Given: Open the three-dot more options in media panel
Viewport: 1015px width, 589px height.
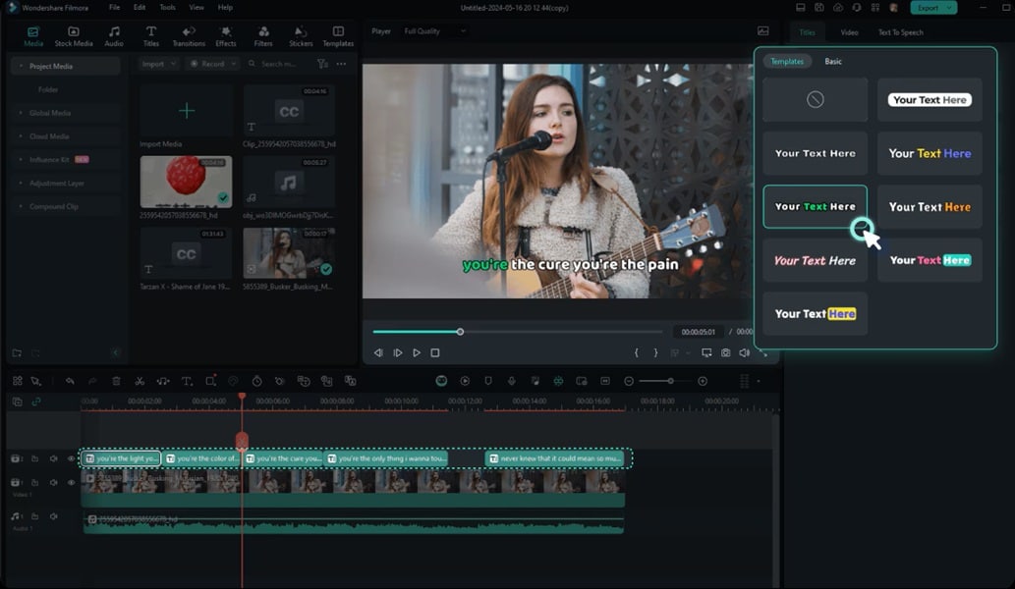Looking at the screenshot, I should pos(341,64).
